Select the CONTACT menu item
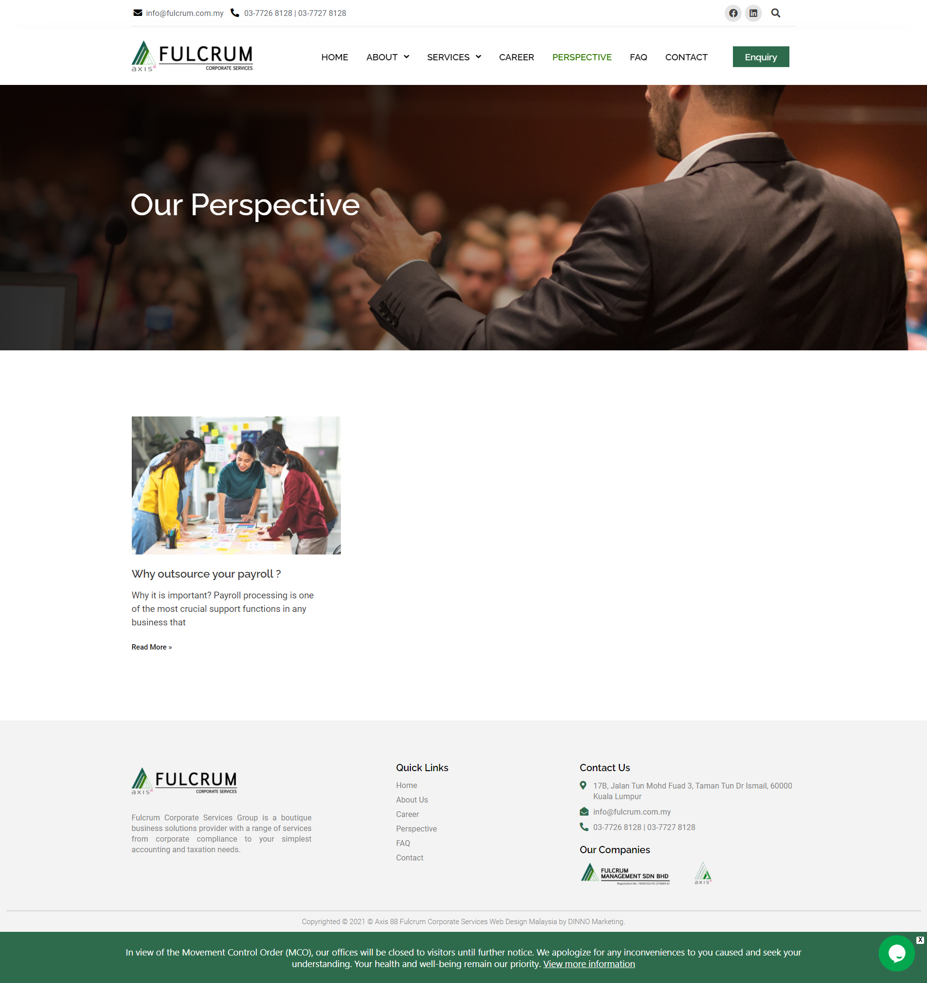This screenshot has width=927, height=983. 686,57
